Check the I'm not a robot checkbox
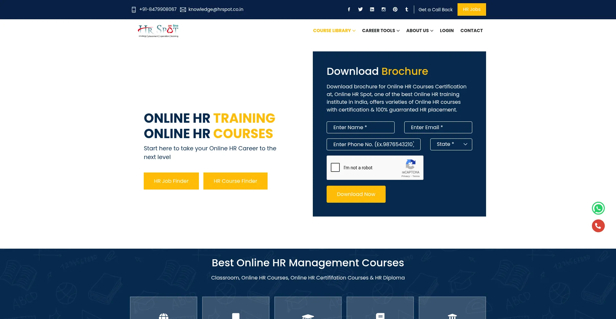The image size is (616, 319). [335, 167]
